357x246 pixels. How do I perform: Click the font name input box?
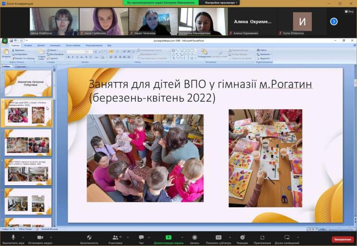point(75,52)
